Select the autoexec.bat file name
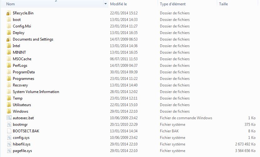Image resolution: width=260 pixels, height=157 pixels. (x=23, y=118)
